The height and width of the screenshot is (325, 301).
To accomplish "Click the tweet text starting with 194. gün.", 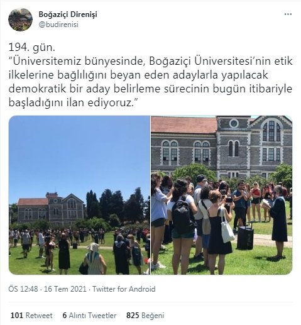I will (150, 75).
